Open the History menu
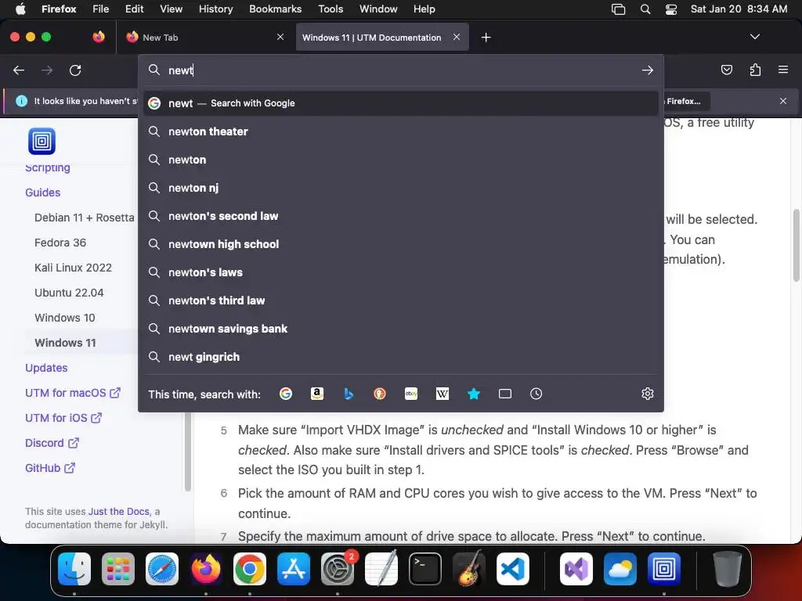This screenshot has height=601, width=802. tap(215, 9)
